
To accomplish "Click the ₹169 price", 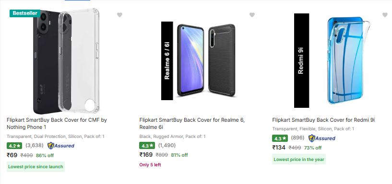I will coord(146,155).
